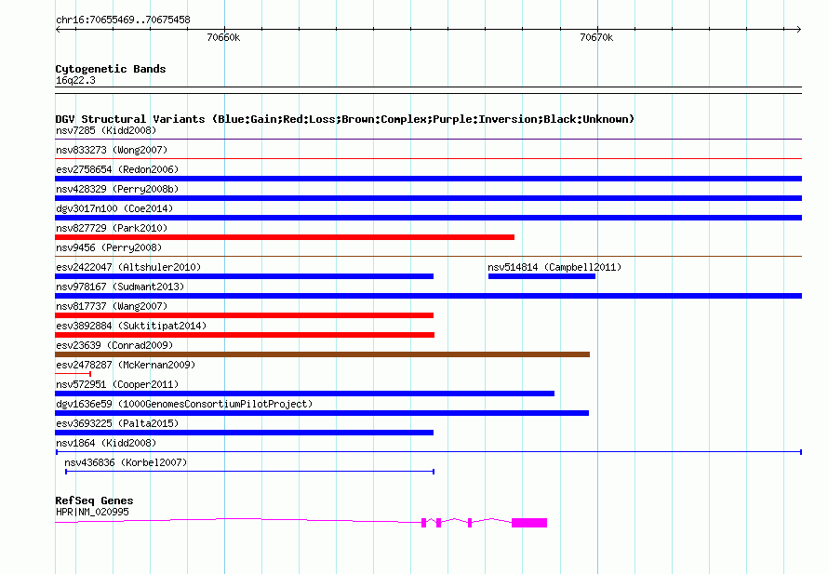
Task: Select the chr16:70655469..70675458 coordinate text
Action: [123, 20]
